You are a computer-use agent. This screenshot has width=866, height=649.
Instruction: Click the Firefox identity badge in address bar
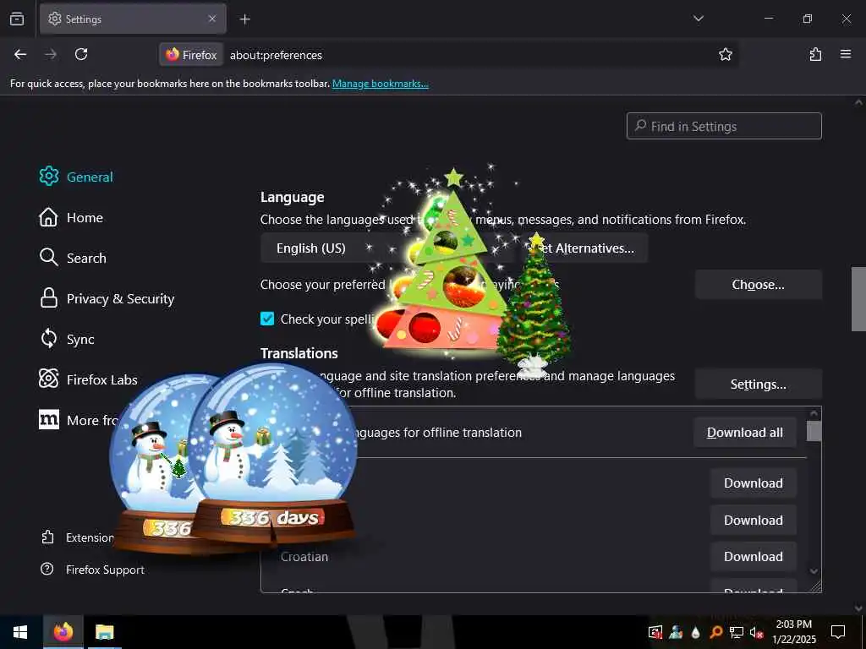(192, 55)
